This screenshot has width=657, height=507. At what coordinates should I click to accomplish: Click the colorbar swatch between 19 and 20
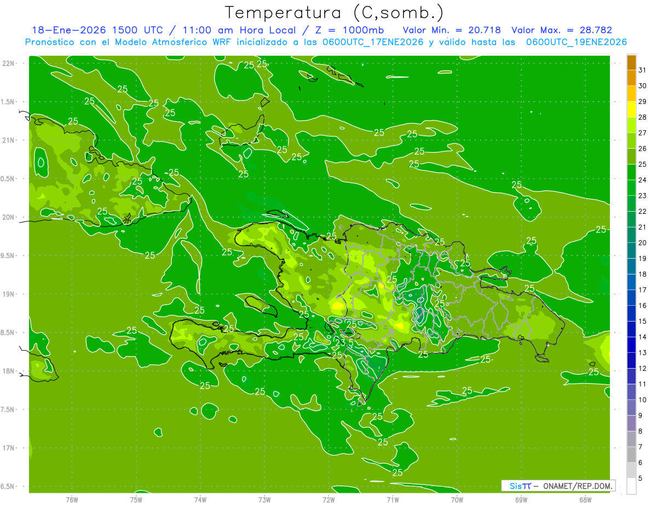click(631, 250)
